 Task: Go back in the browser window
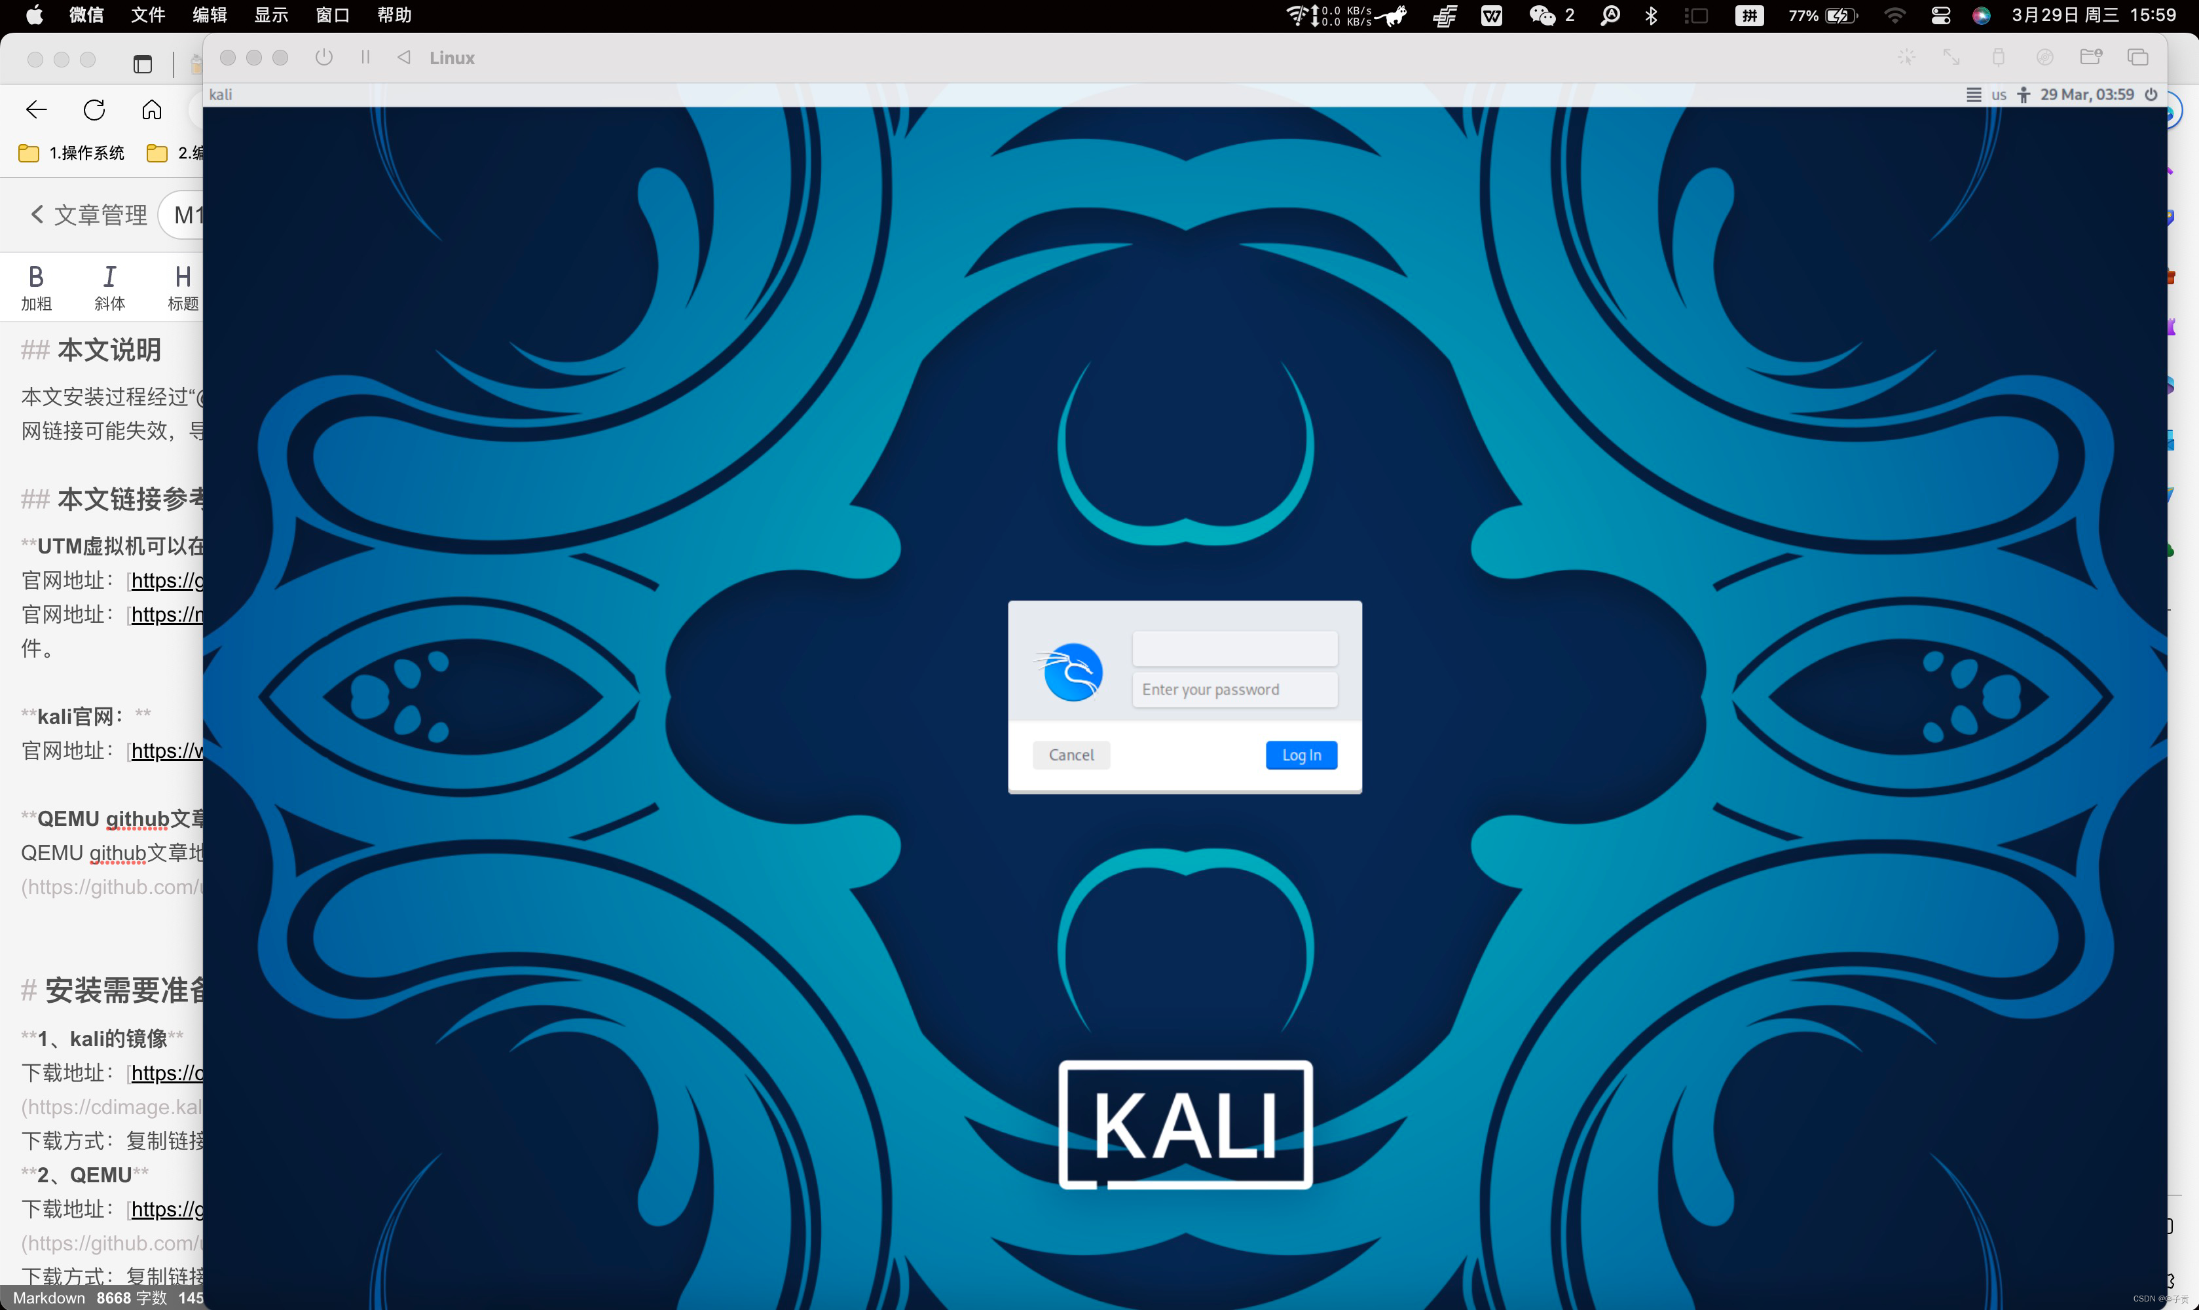36,109
